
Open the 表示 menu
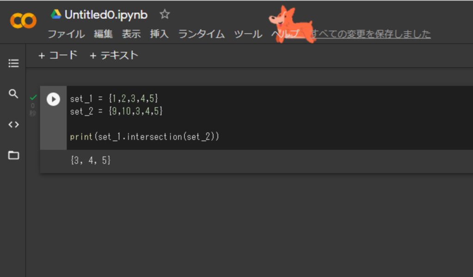coord(131,34)
